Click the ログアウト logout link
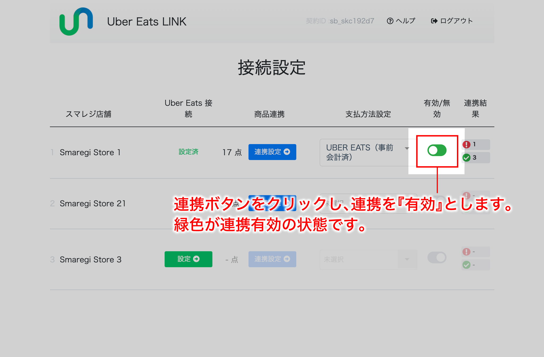This screenshot has height=357, width=544. pos(452,21)
